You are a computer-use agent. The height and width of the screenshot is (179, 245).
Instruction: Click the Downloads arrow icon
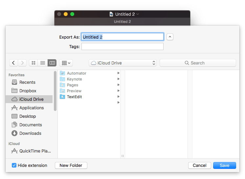tap(14, 133)
